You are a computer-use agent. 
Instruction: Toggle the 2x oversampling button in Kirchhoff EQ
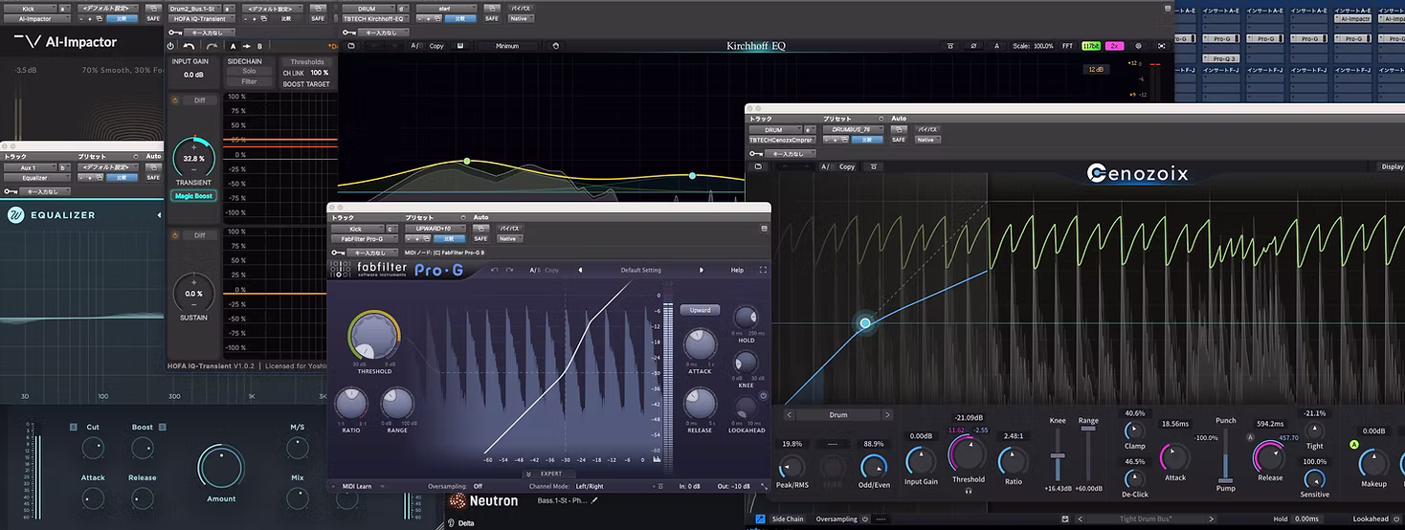tap(1114, 46)
